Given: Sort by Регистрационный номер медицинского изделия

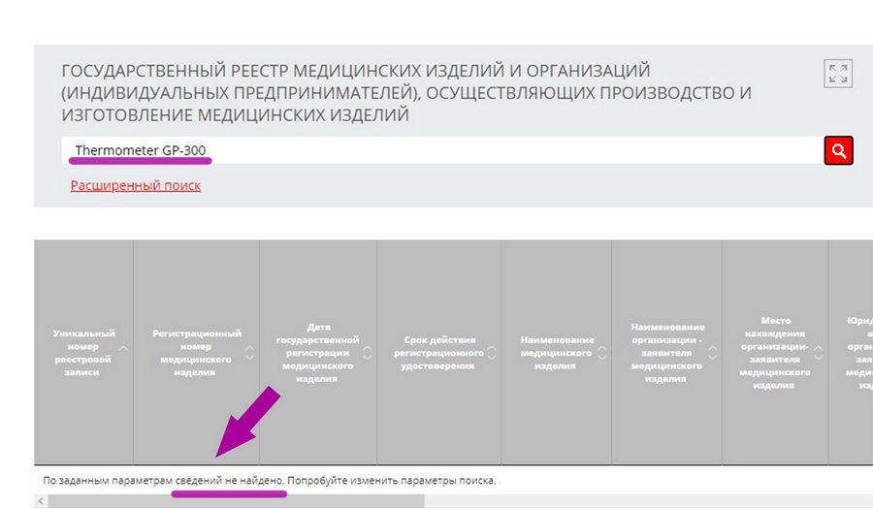Looking at the screenshot, I should coord(249,352).
